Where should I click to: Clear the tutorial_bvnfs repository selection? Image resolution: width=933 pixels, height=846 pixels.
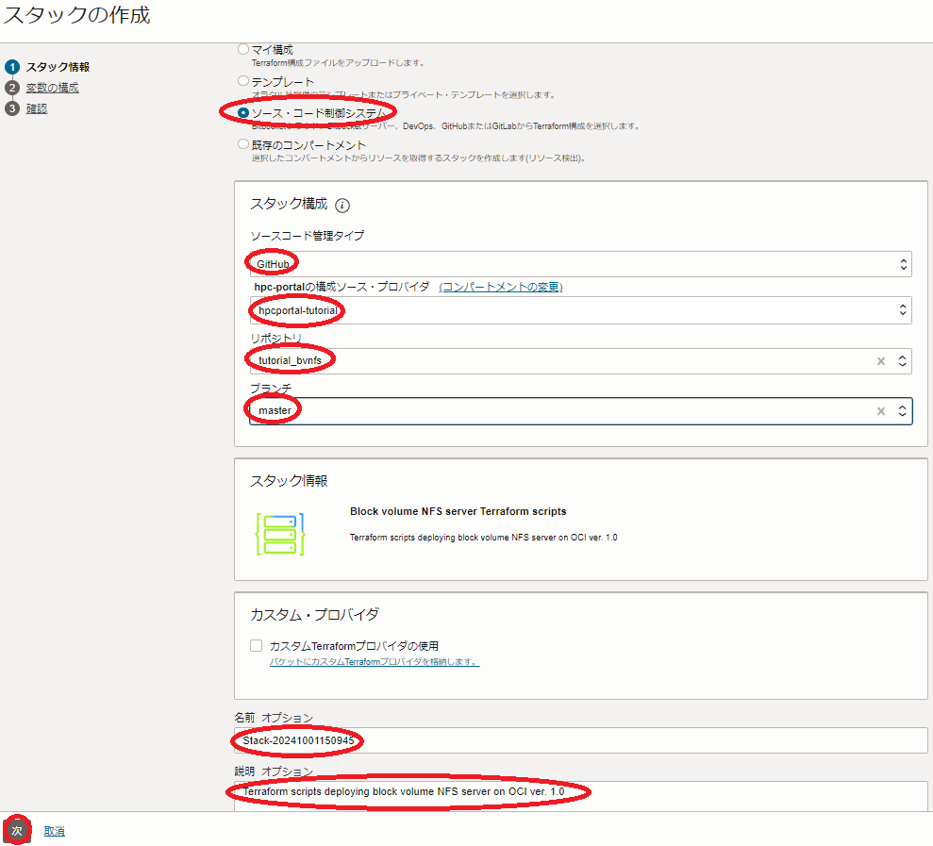pyautogui.click(x=880, y=360)
